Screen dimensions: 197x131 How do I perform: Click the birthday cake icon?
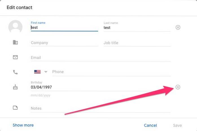[15, 87]
